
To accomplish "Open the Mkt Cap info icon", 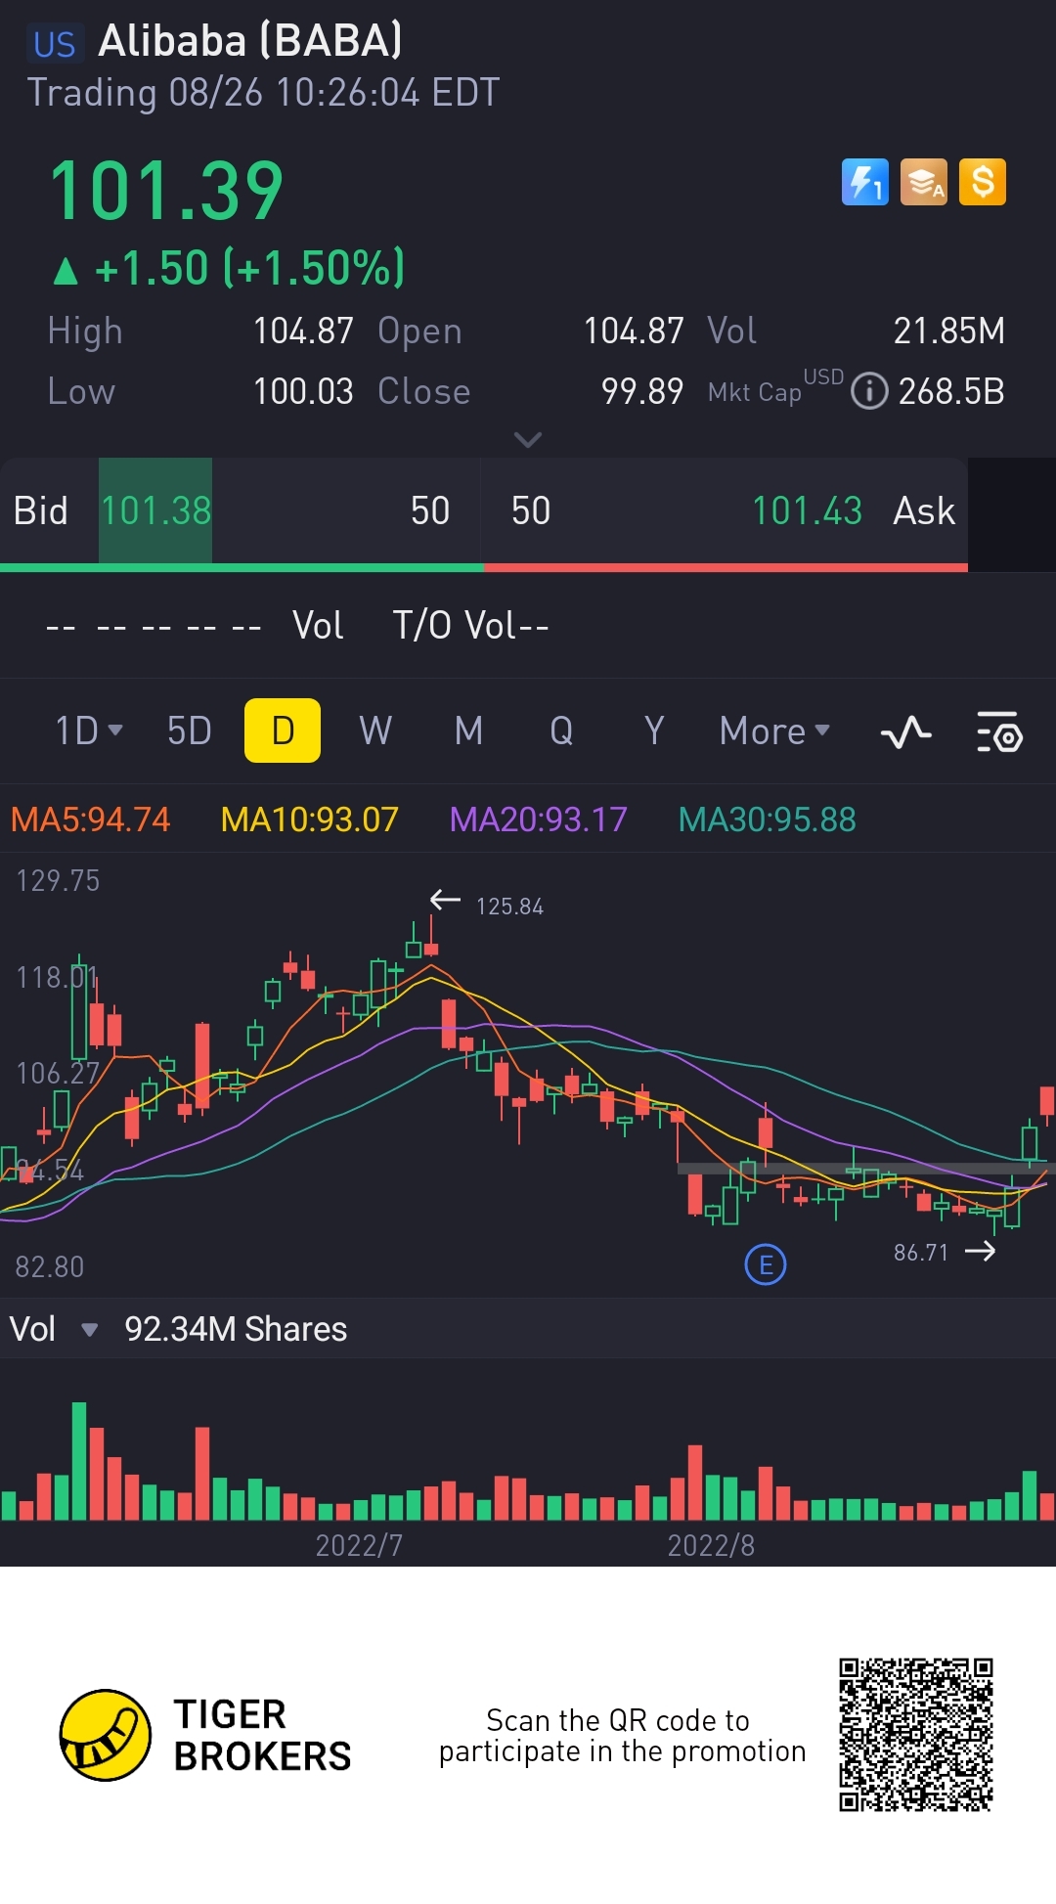I will click(869, 391).
